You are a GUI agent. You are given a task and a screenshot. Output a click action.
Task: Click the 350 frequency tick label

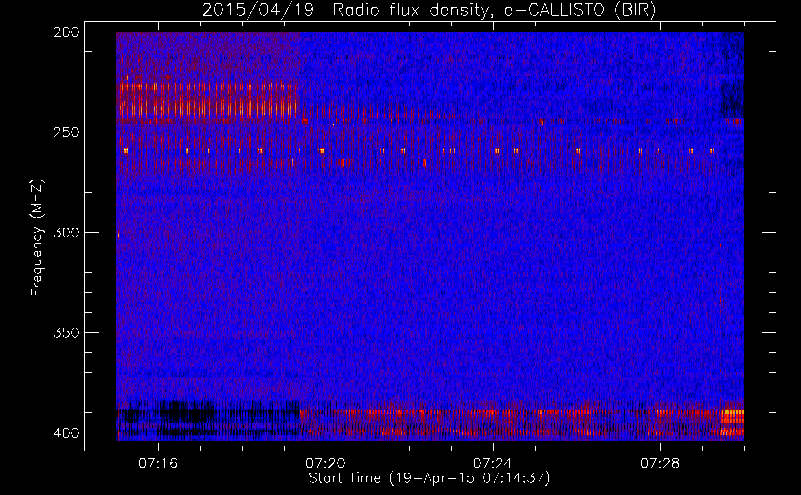pos(66,333)
